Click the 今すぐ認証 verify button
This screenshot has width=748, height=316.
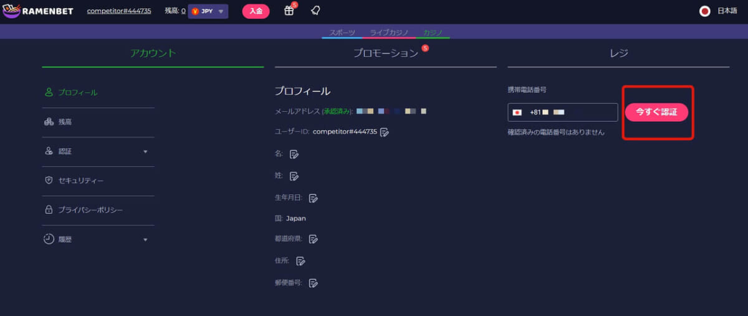coord(656,113)
